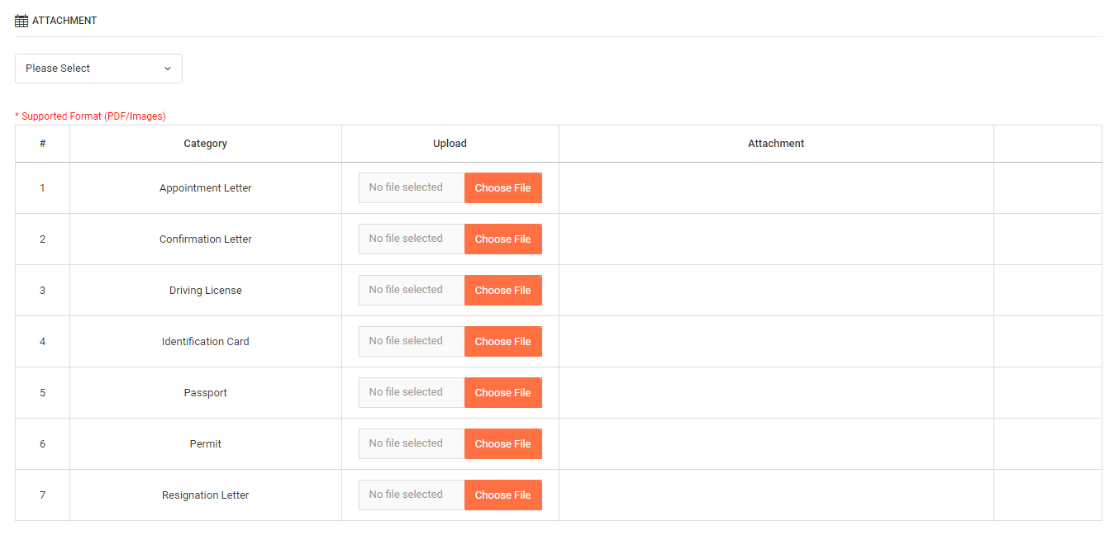The height and width of the screenshot is (540, 1119).
Task: Click the Resignation Letter category text
Action: [x=205, y=495]
